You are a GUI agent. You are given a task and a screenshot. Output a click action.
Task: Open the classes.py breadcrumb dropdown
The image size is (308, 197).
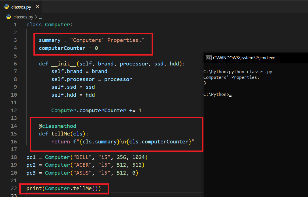23,17
